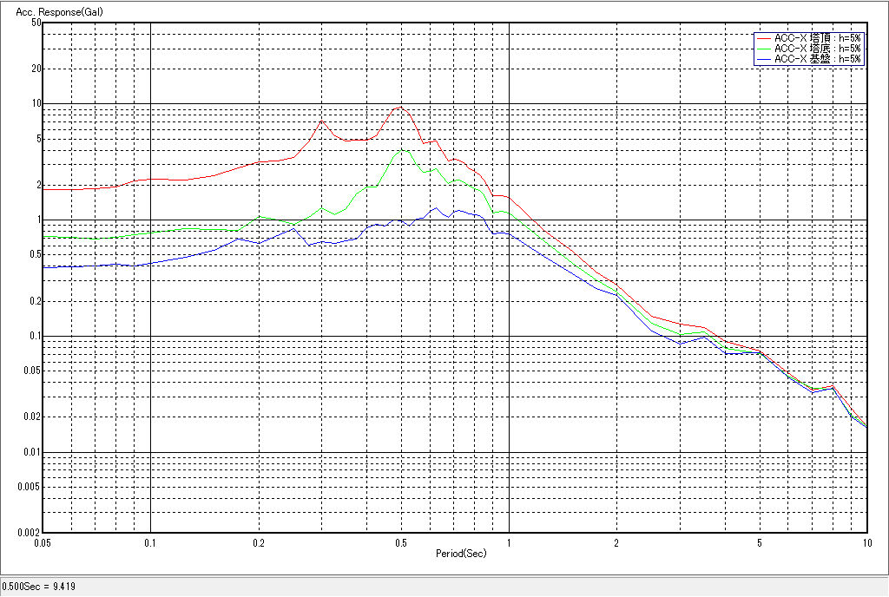
Task: Click the green line sample in the legend
Action: 763,49
